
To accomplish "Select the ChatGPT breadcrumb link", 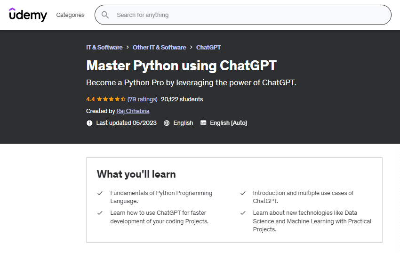I will [208, 48].
